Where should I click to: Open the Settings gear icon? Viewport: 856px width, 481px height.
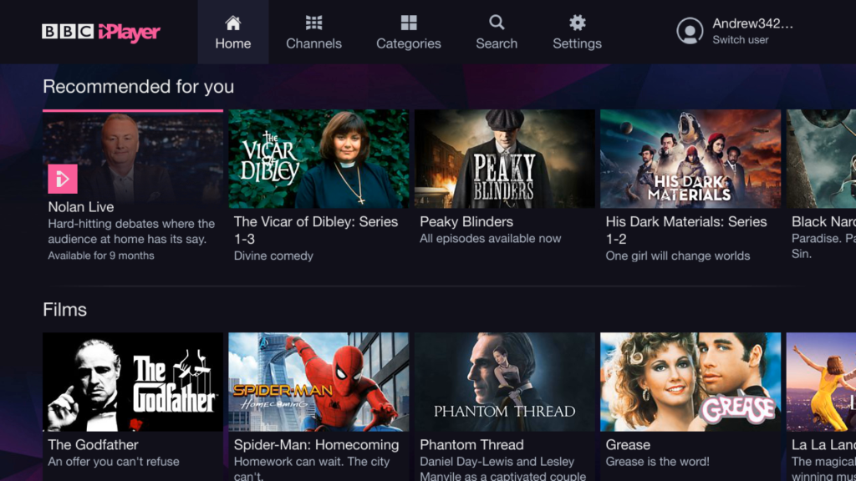pyautogui.click(x=577, y=23)
